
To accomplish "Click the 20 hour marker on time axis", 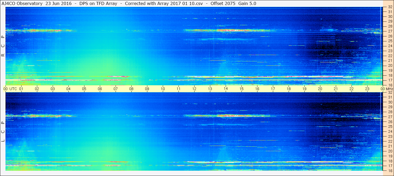I will pos(320,89).
